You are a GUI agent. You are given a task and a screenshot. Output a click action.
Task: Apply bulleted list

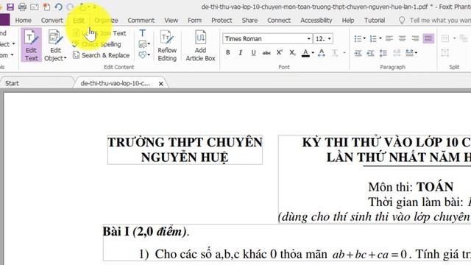coord(358,38)
